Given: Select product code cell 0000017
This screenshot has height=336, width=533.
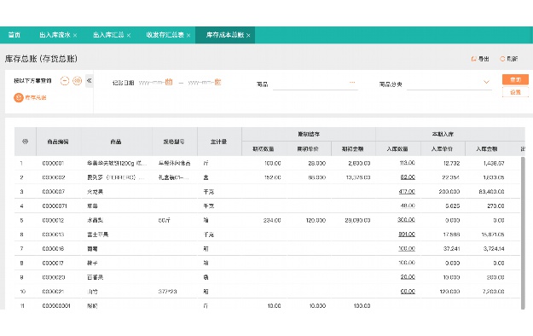Looking at the screenshot, I should click(53, 264).
